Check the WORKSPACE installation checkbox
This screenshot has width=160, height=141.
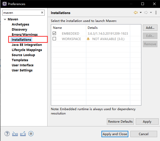pos(54,39)
